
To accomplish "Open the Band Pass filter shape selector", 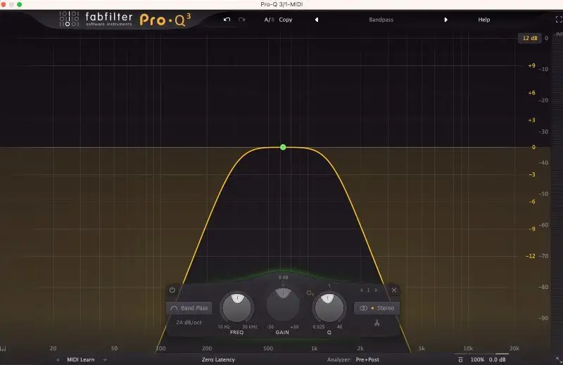I will point(189,308).
